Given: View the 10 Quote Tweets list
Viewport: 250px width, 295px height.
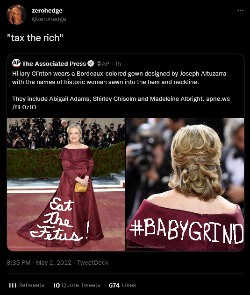Looking at the screenshot, I should pyautogui.click(x=77, y=285).
